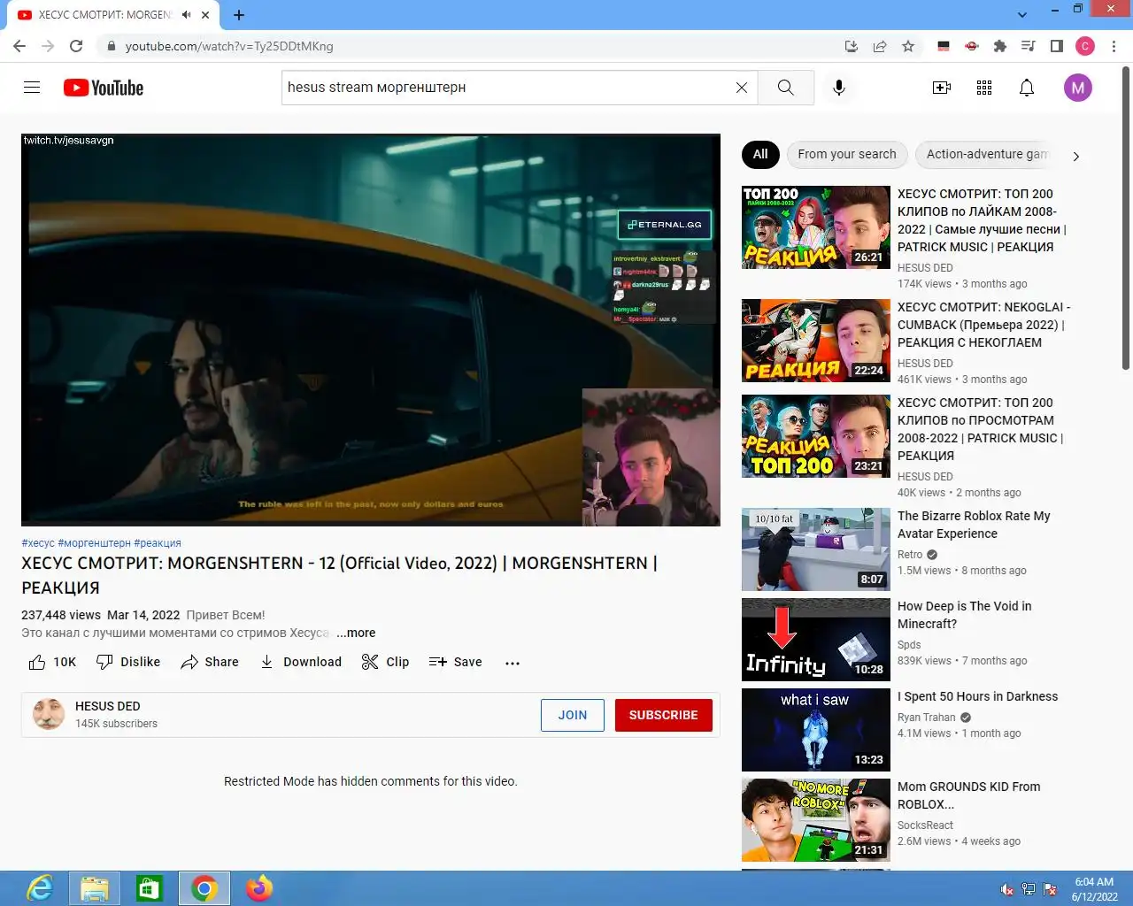Open Chrome three-dot menu
Screen dimensions: 1133x906
[x=1114, y=46]
